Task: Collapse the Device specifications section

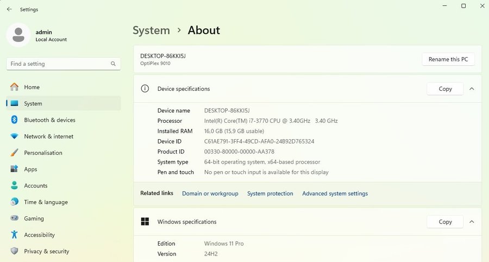Action: (x=471, y=89)
